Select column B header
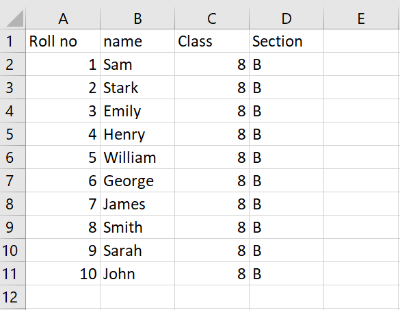The image size is (400, 310). coord(137,18)
